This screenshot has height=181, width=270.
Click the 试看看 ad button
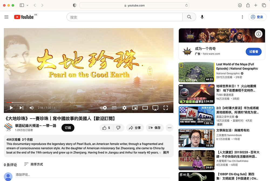pos(254,52)
